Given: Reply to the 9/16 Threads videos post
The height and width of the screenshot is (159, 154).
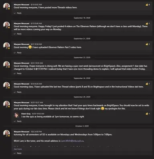Looking at the screenshot, I should coord(18,13).
